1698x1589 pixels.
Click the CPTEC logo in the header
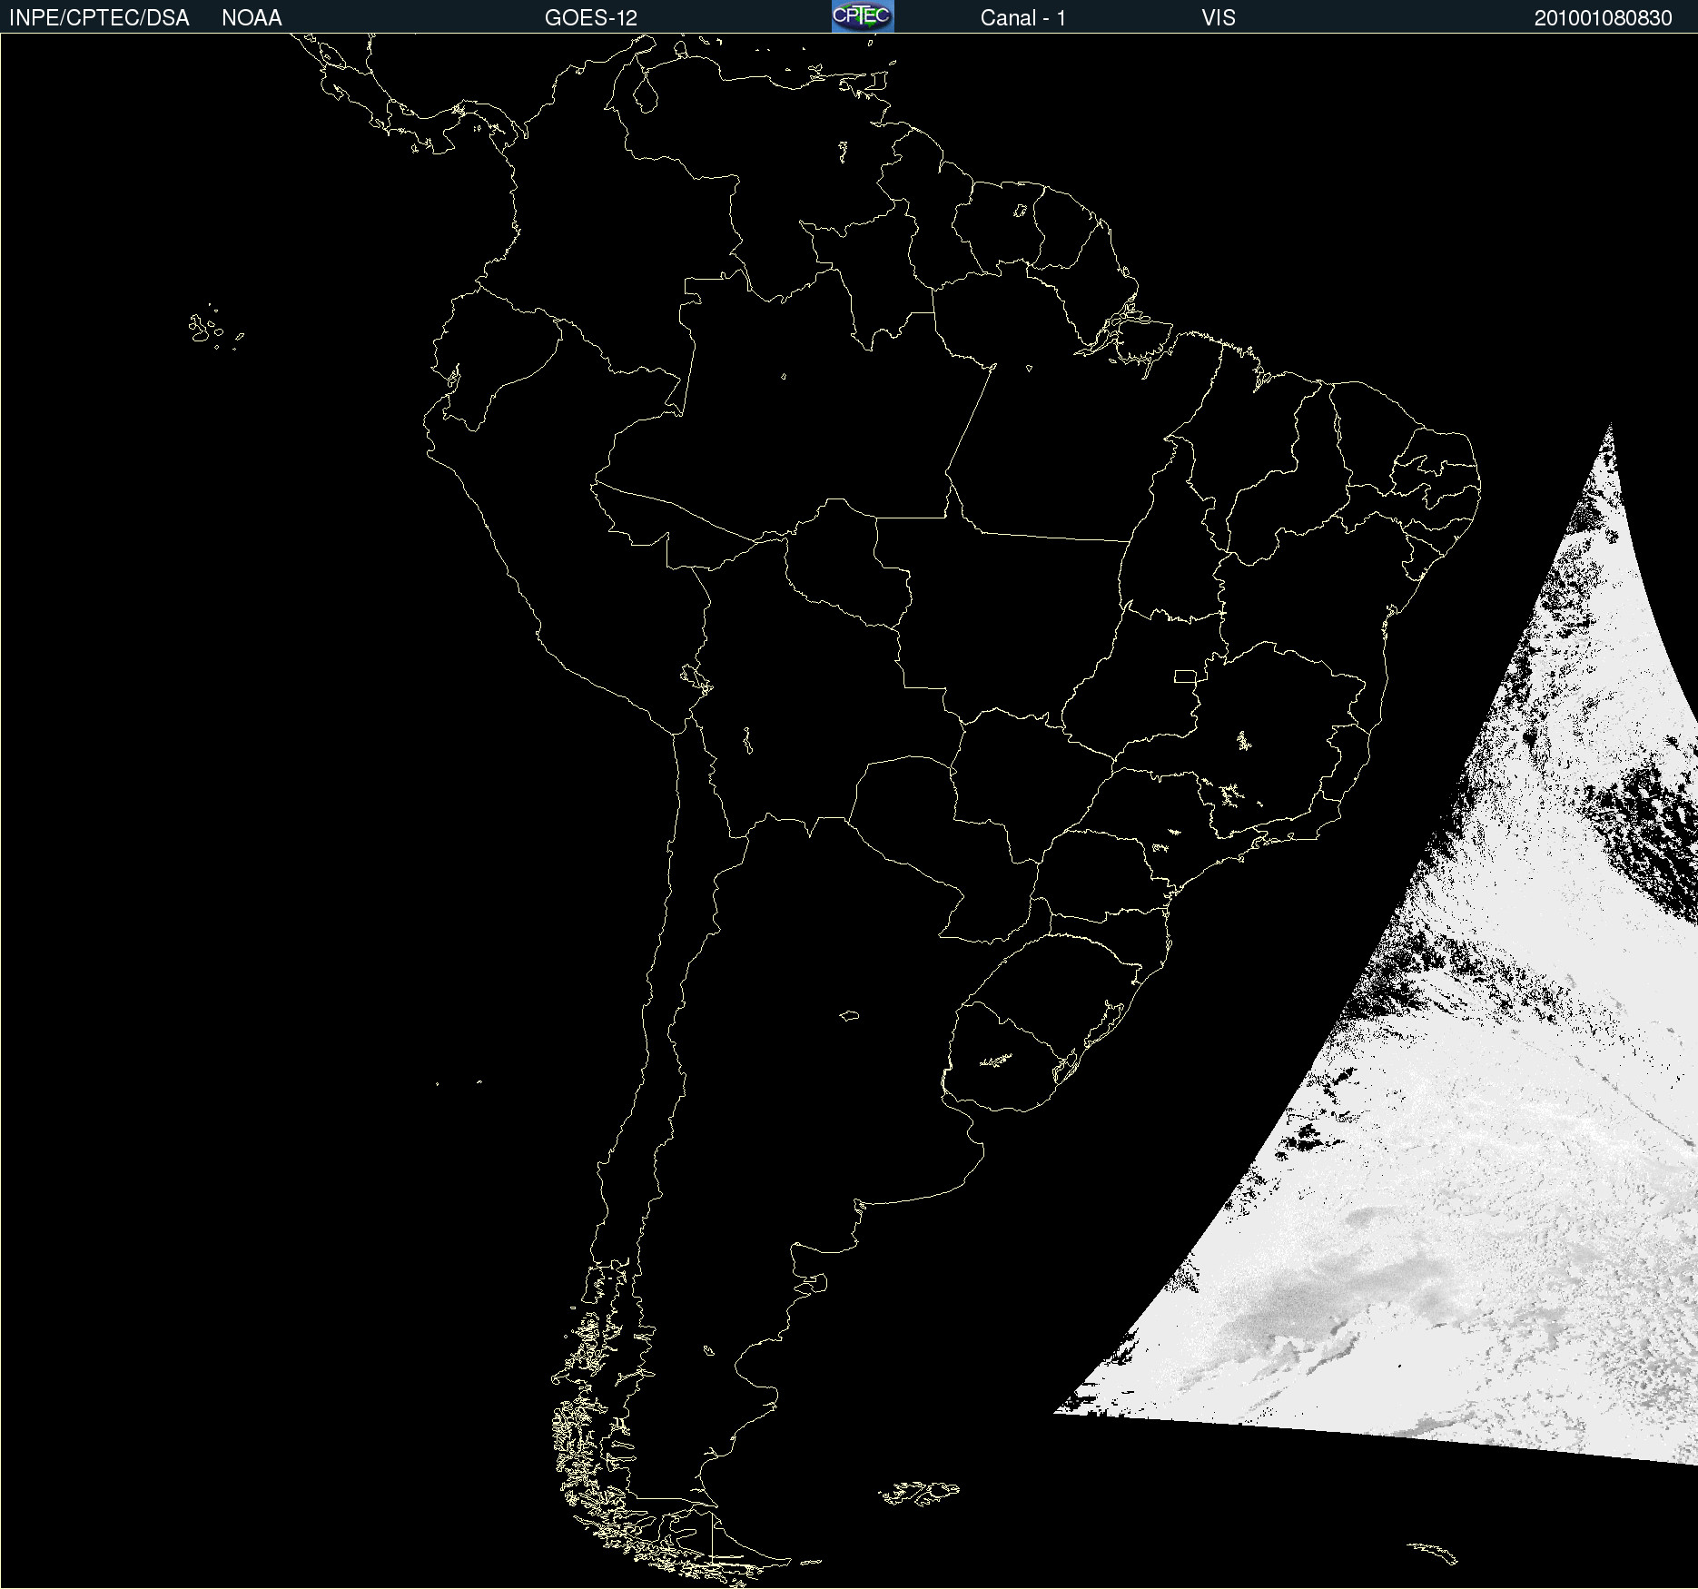[x=863, y=16]
